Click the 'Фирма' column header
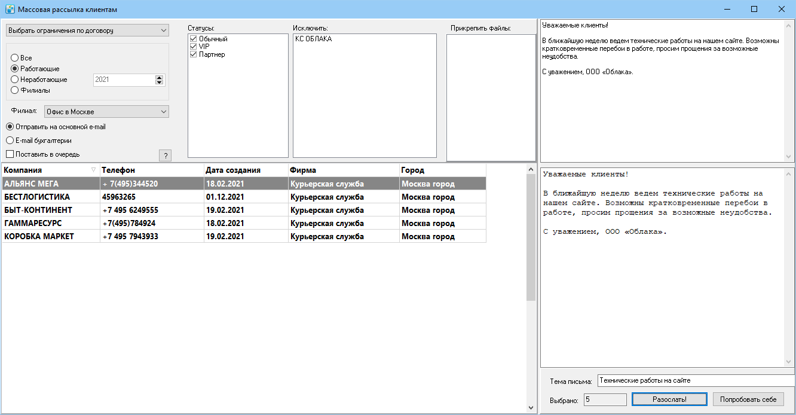The width and height of the screenshot is (796, 415). [x=344, y=170]
